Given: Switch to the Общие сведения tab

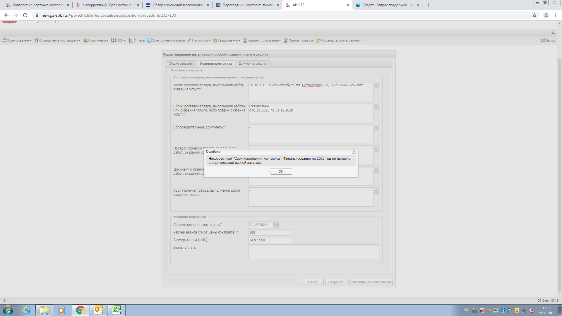Looking at the screenshot, I should tap(181, 63).
